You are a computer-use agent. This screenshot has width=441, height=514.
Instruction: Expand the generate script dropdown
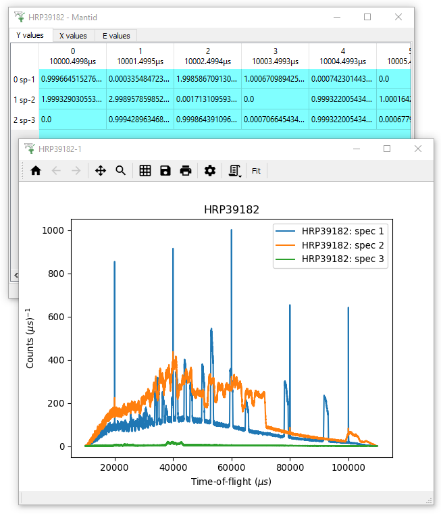pos(235,171)
